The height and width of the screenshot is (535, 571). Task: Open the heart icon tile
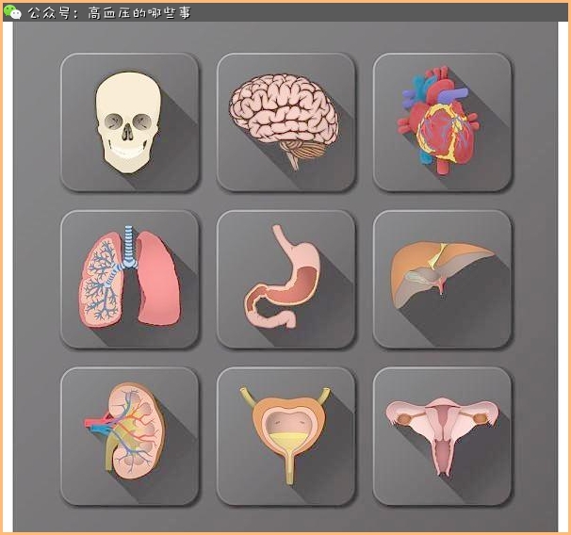pos(442,122)
